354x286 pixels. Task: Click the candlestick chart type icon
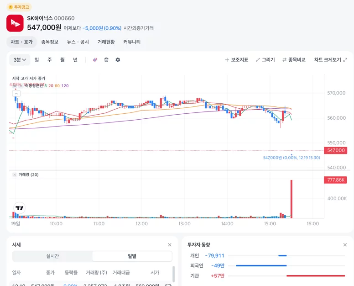pyautogui.click(x=95, y=60)
